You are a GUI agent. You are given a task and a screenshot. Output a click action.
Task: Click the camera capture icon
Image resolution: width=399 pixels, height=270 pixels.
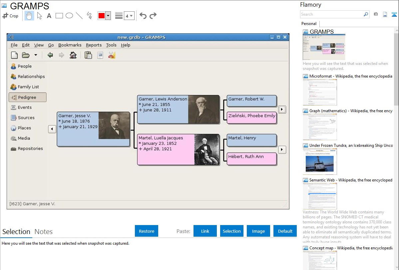(x=376, y=14)
